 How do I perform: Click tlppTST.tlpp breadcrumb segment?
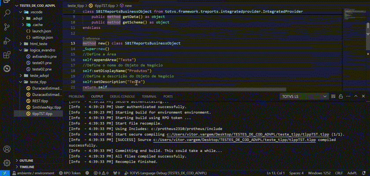click(x=104, y=6)
